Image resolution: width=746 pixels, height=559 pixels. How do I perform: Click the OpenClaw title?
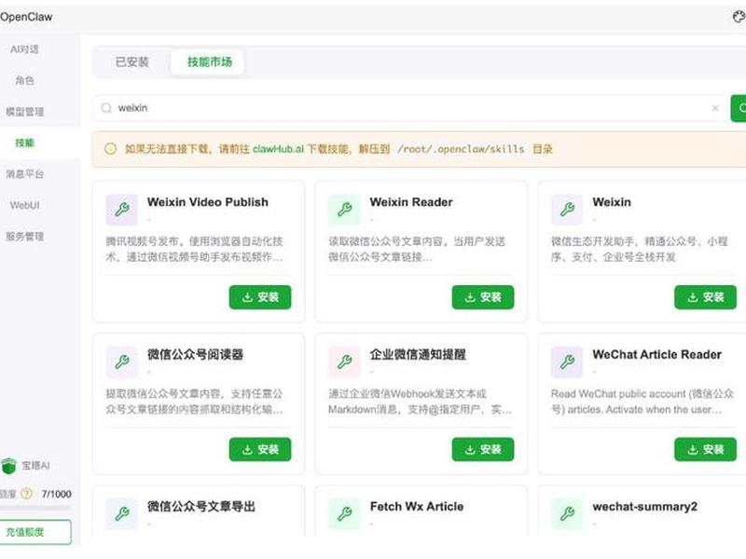[26, 17]
